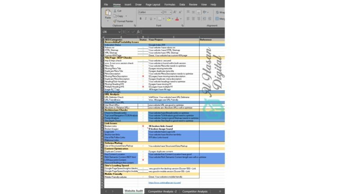Toggle Bold formatting

(x=141, y=19)
